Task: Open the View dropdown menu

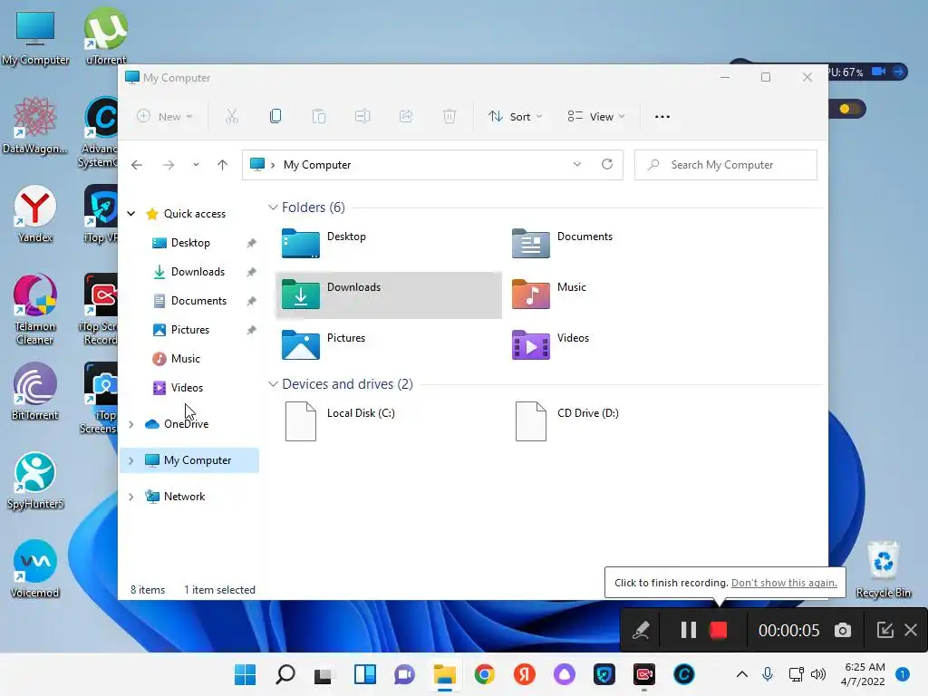Action: pos(596,117)
